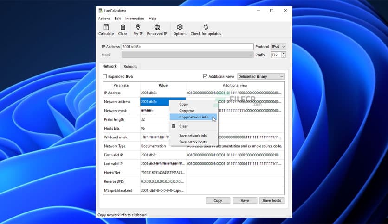This screenshot has width=388, height=224.
Task: Click the LanCalculator app icon in title bar
Action: coord(100,11)
